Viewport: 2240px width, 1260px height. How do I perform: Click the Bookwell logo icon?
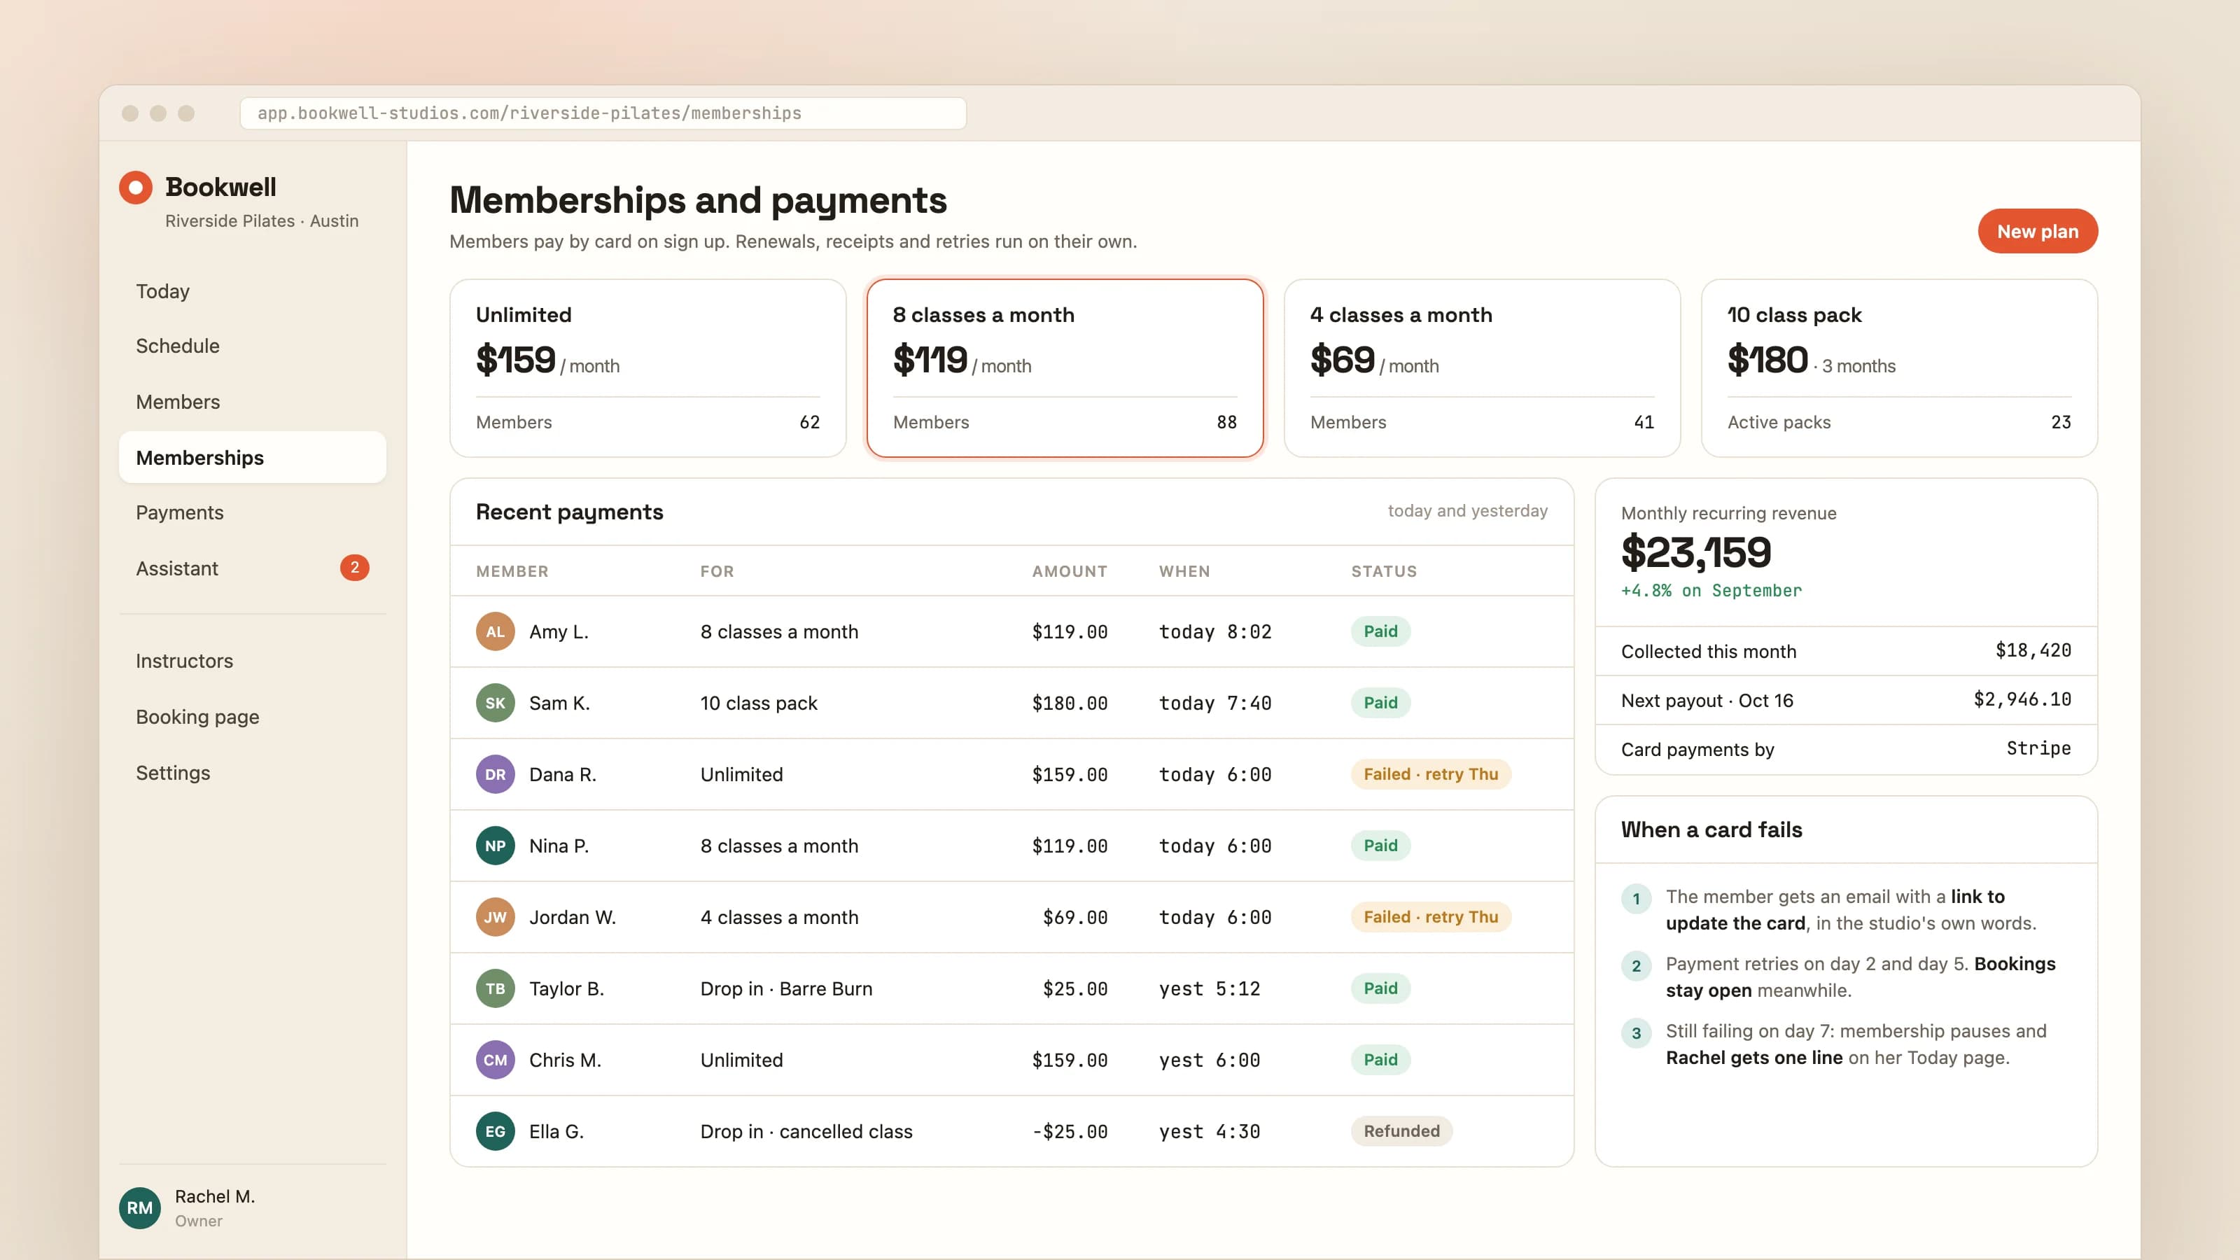135,187
